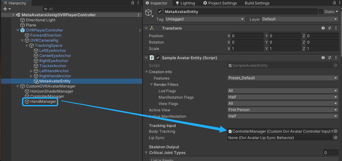This screenshot has width=342, height=161.
Task: Collapse CustomOVRAvatarManager node
Action: (18, 86)
